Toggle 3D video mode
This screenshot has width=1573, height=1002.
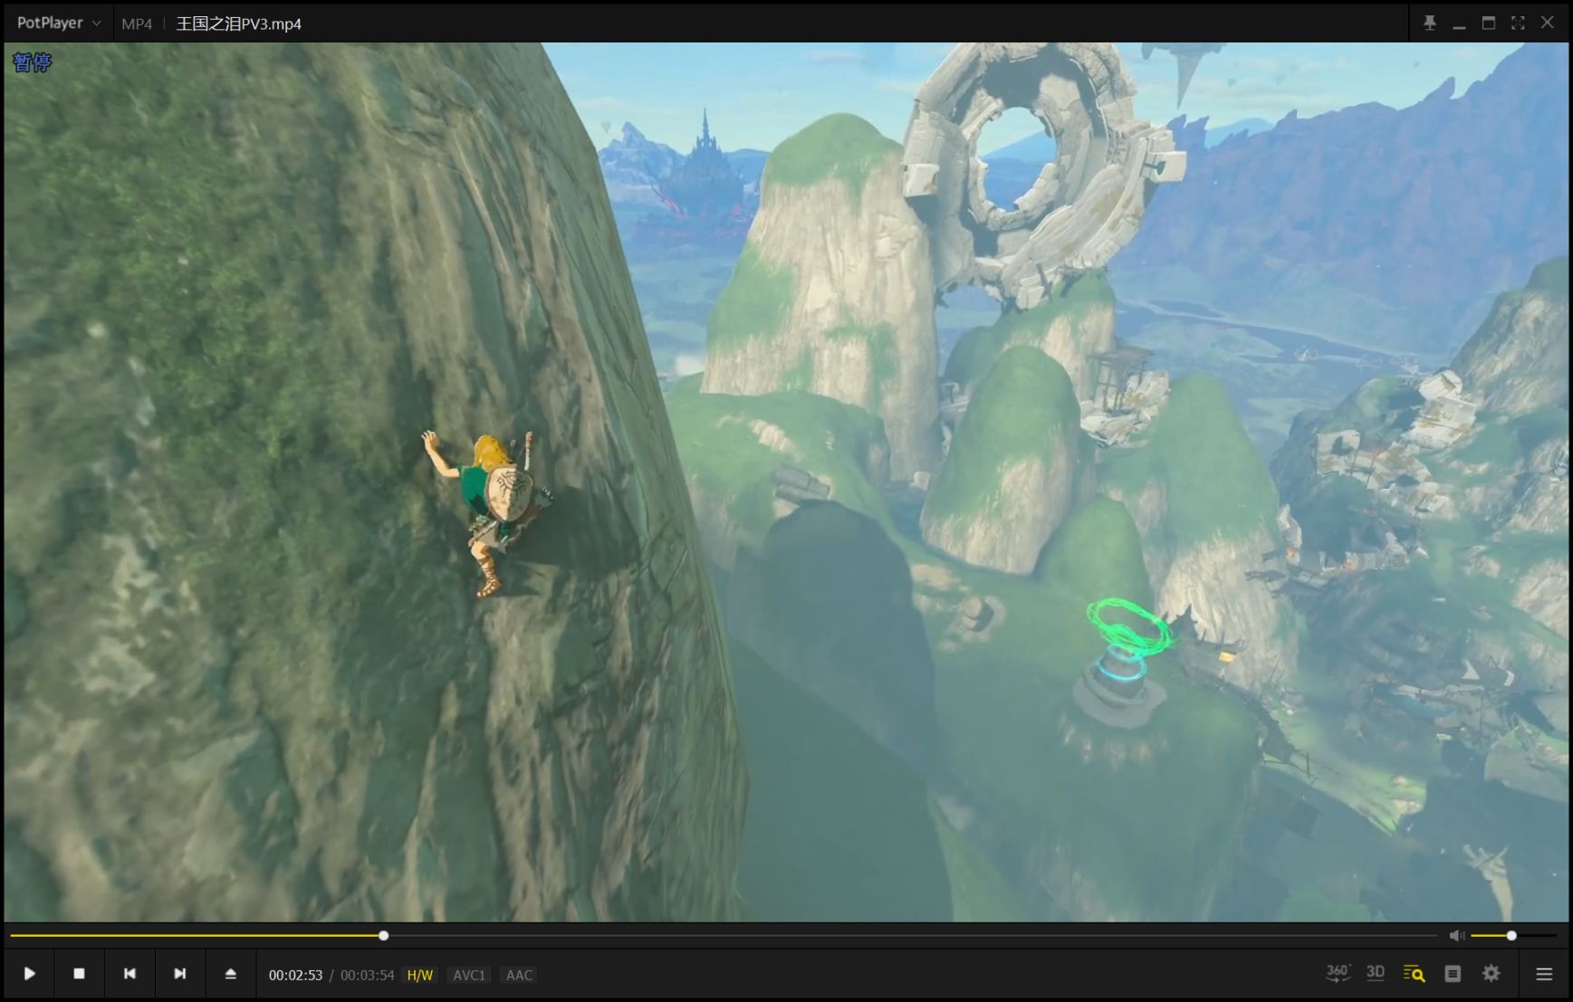coord(1376,973)
